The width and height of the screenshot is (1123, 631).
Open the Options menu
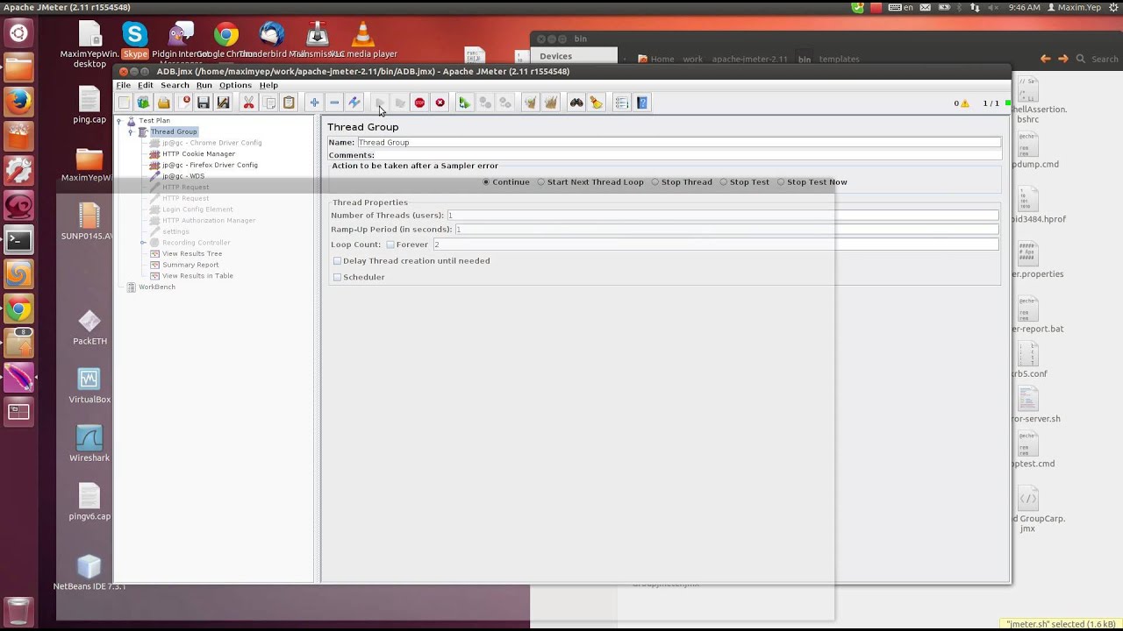pos(235,85)
